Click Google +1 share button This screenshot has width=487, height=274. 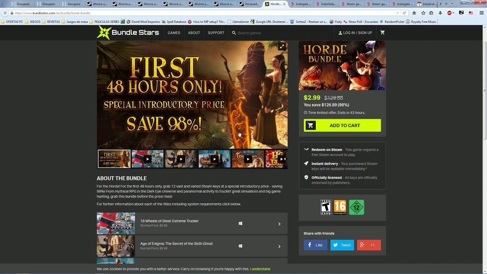(369, 245)
